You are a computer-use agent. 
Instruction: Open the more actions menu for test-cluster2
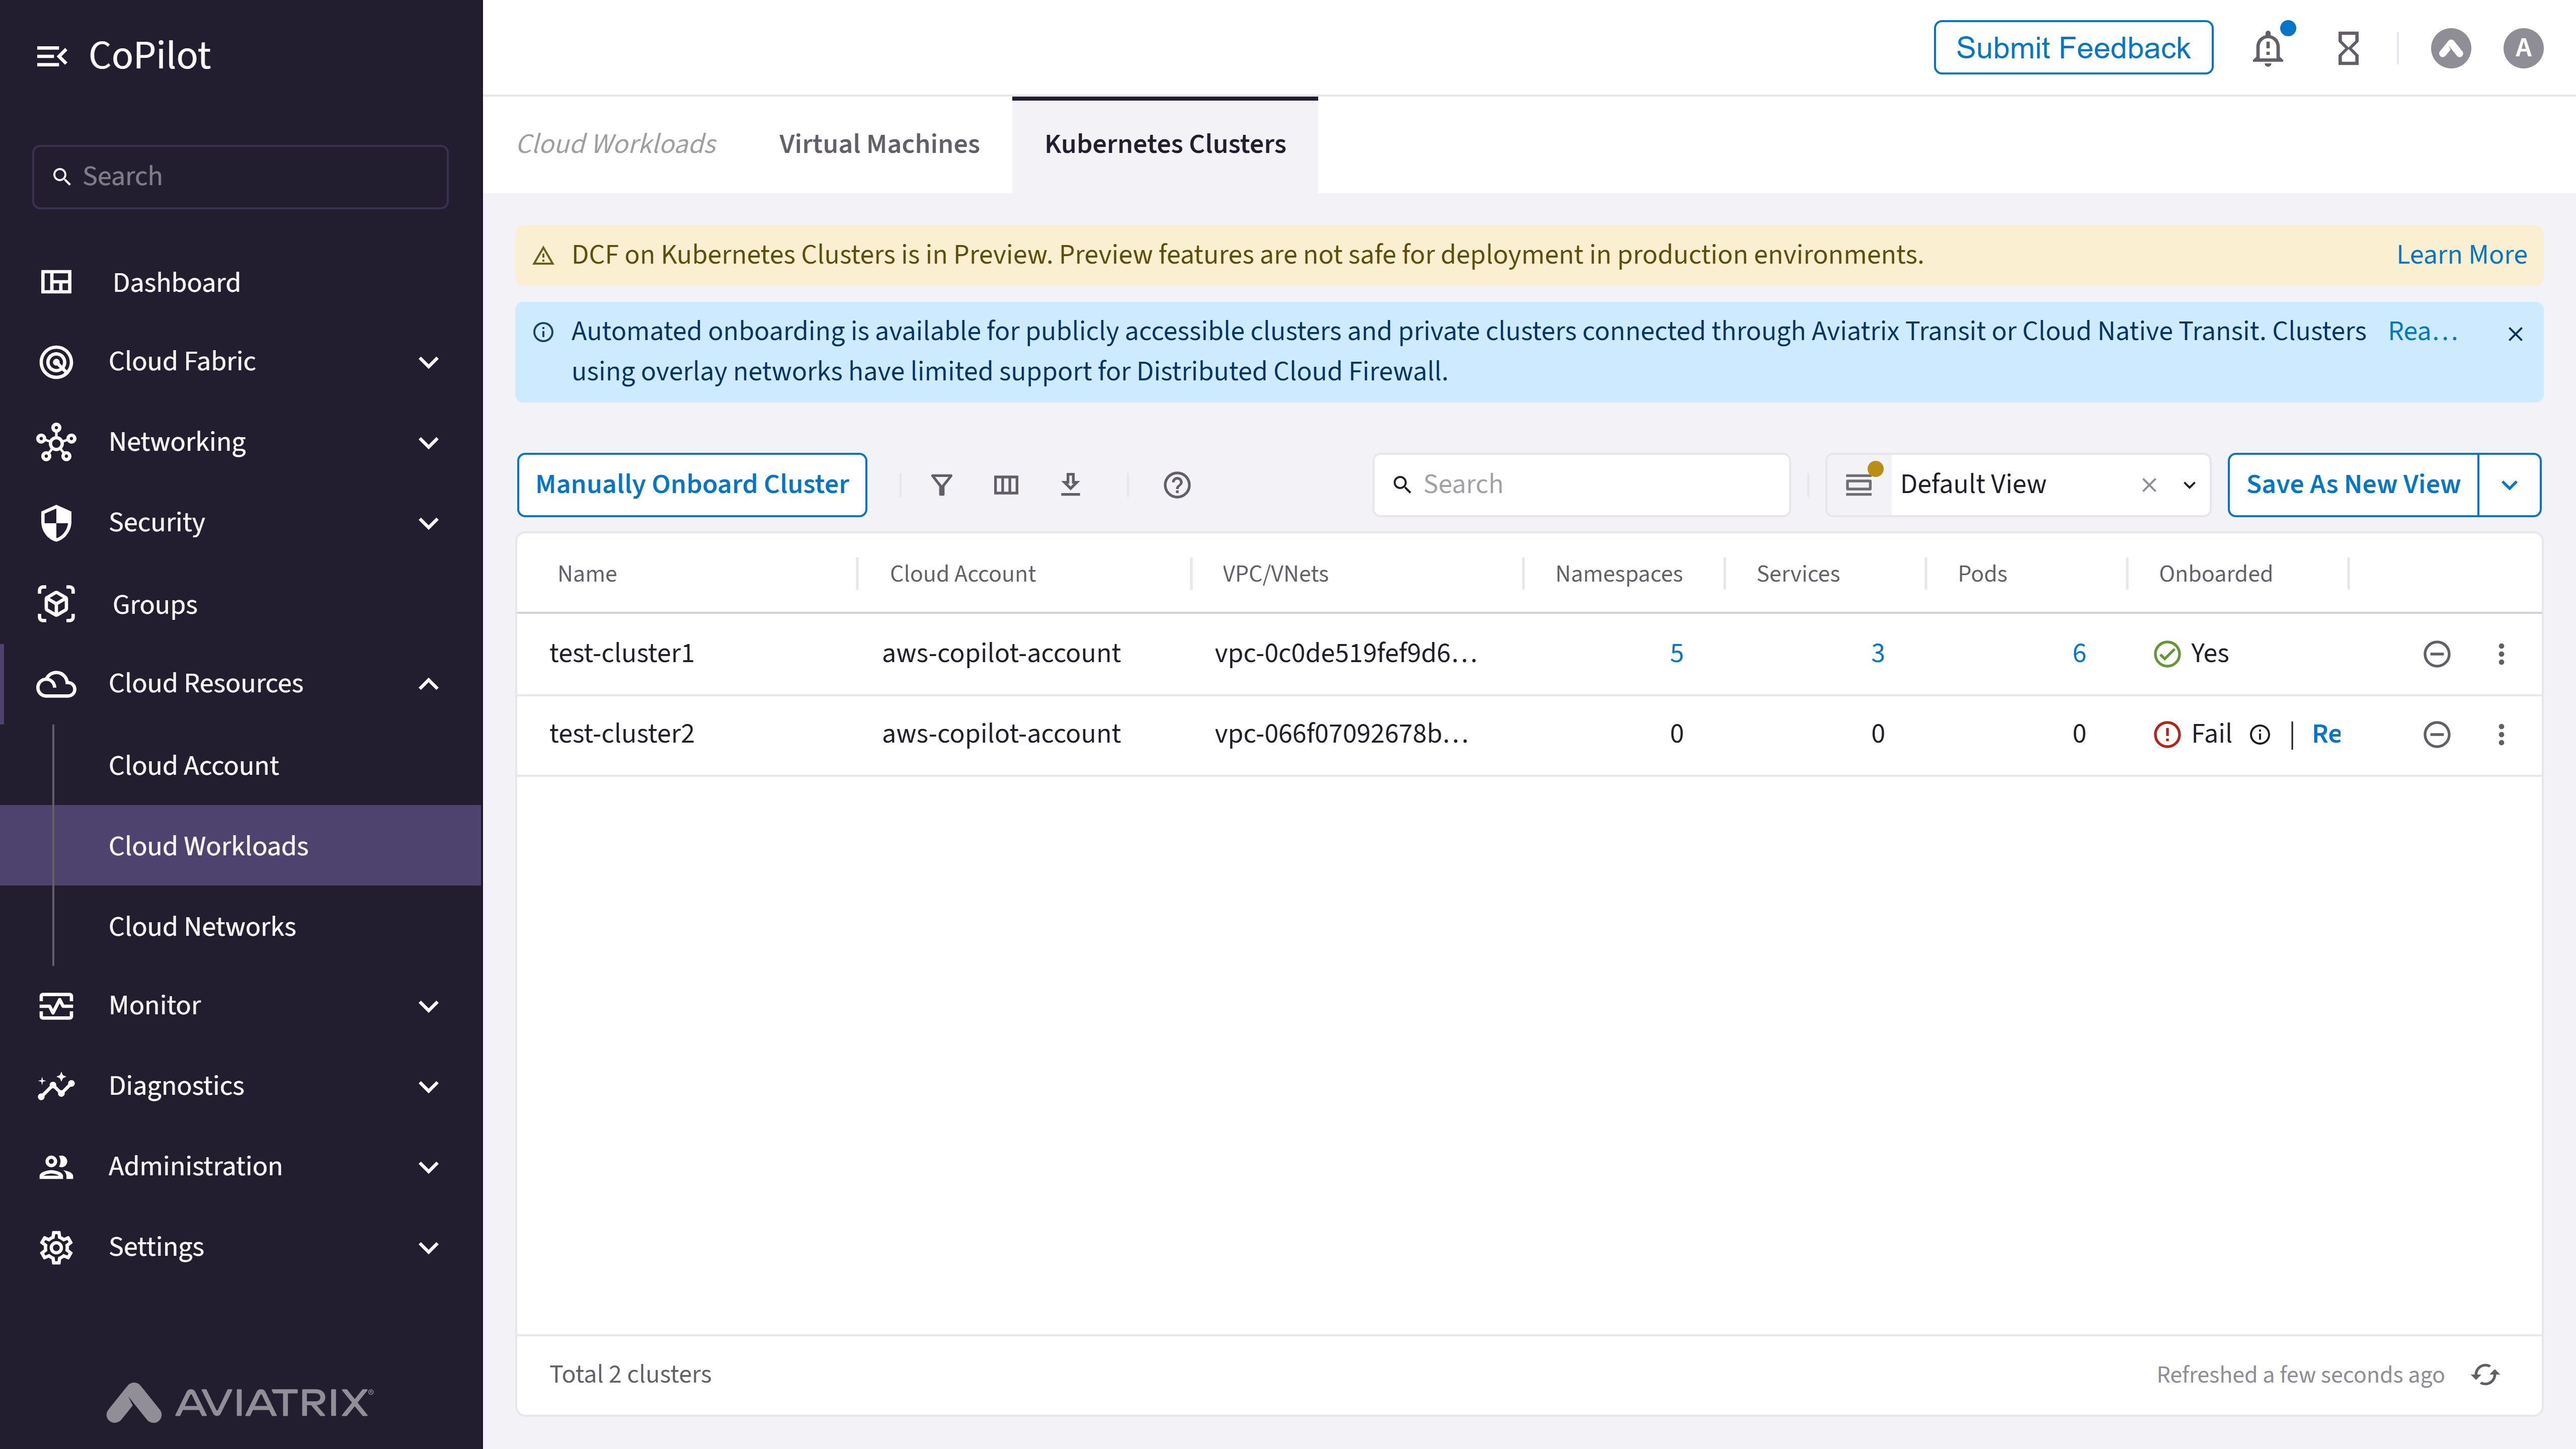2501,735
